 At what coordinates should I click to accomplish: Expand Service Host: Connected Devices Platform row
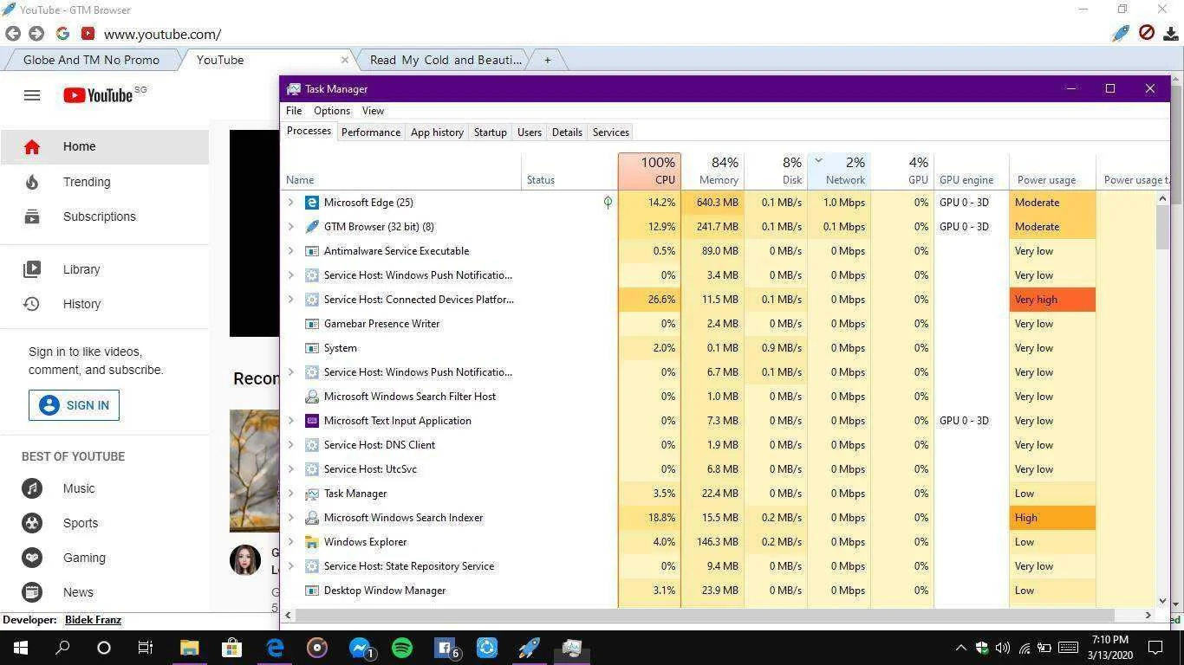coord(291,300)
